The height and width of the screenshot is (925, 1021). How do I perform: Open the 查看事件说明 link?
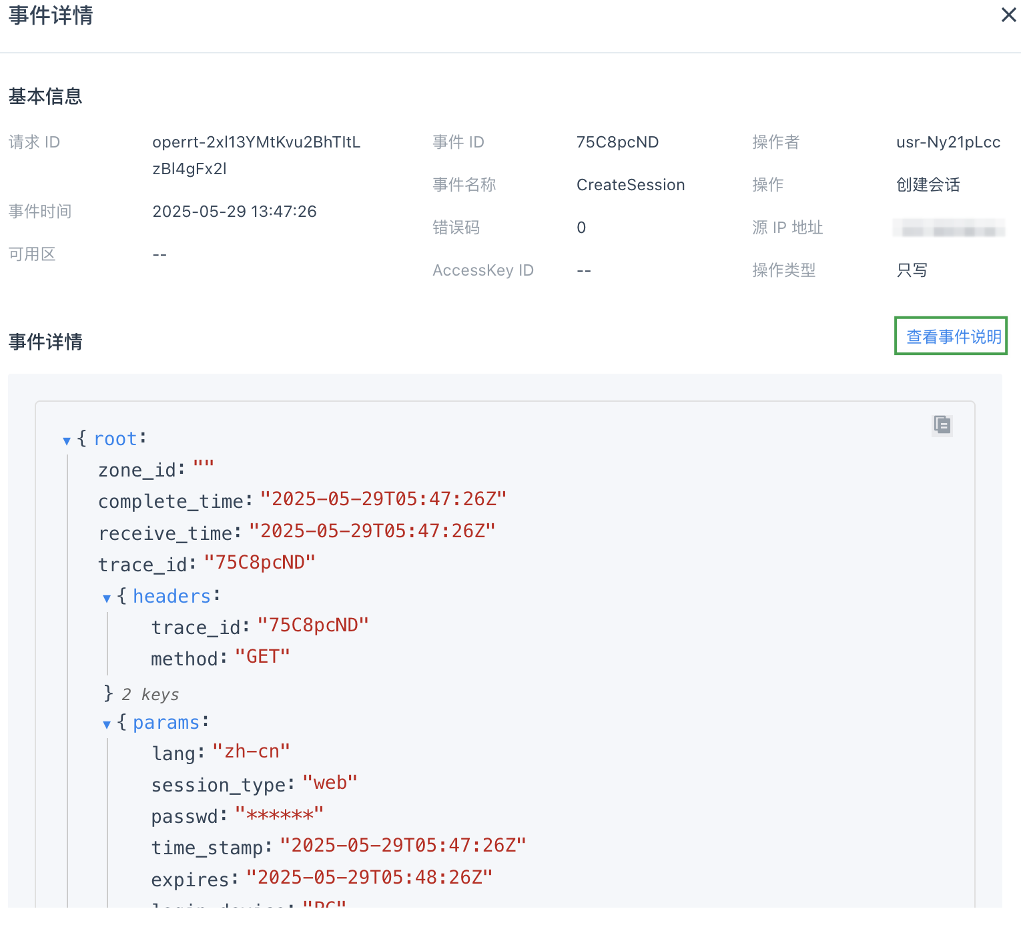point(954,336)
